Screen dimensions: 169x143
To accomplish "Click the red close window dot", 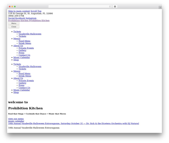I will (x=10, y=6).
